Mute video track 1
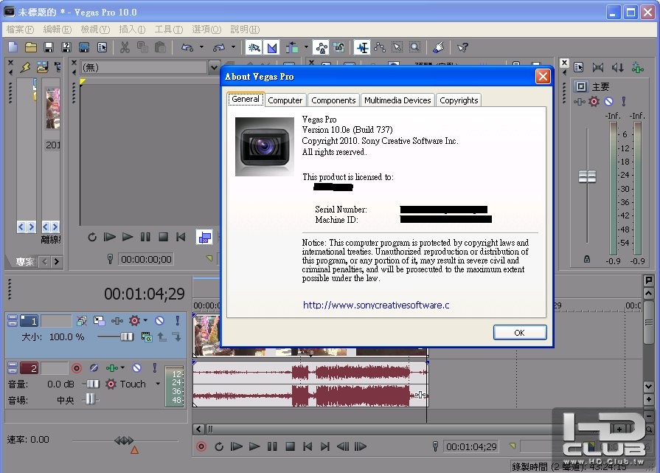 pos(159,321)
